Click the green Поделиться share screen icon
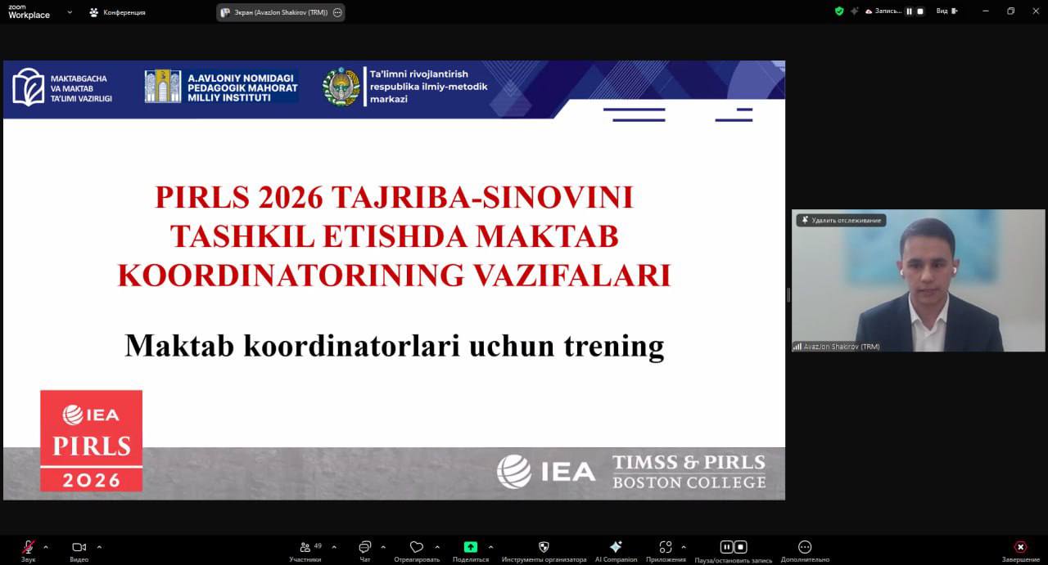The width and height of the screenshot is (1048, 565). point(470,547)
